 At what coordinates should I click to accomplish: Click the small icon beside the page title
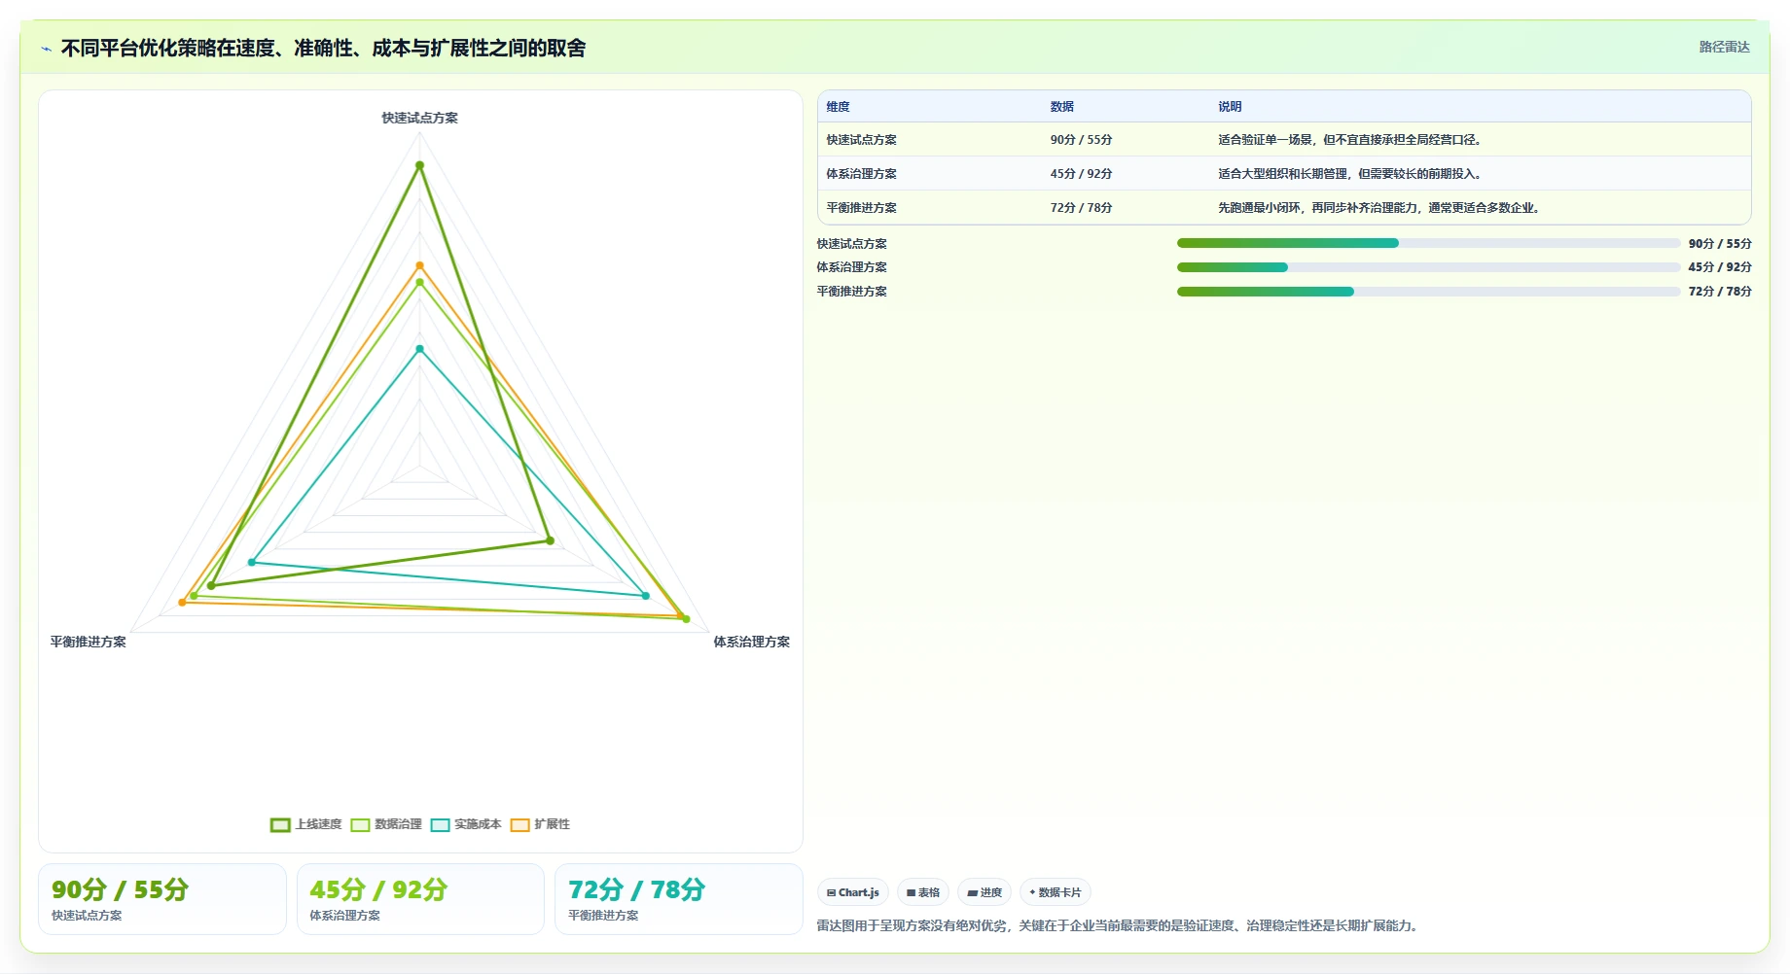pyautogui.click(x=47, y=49)
